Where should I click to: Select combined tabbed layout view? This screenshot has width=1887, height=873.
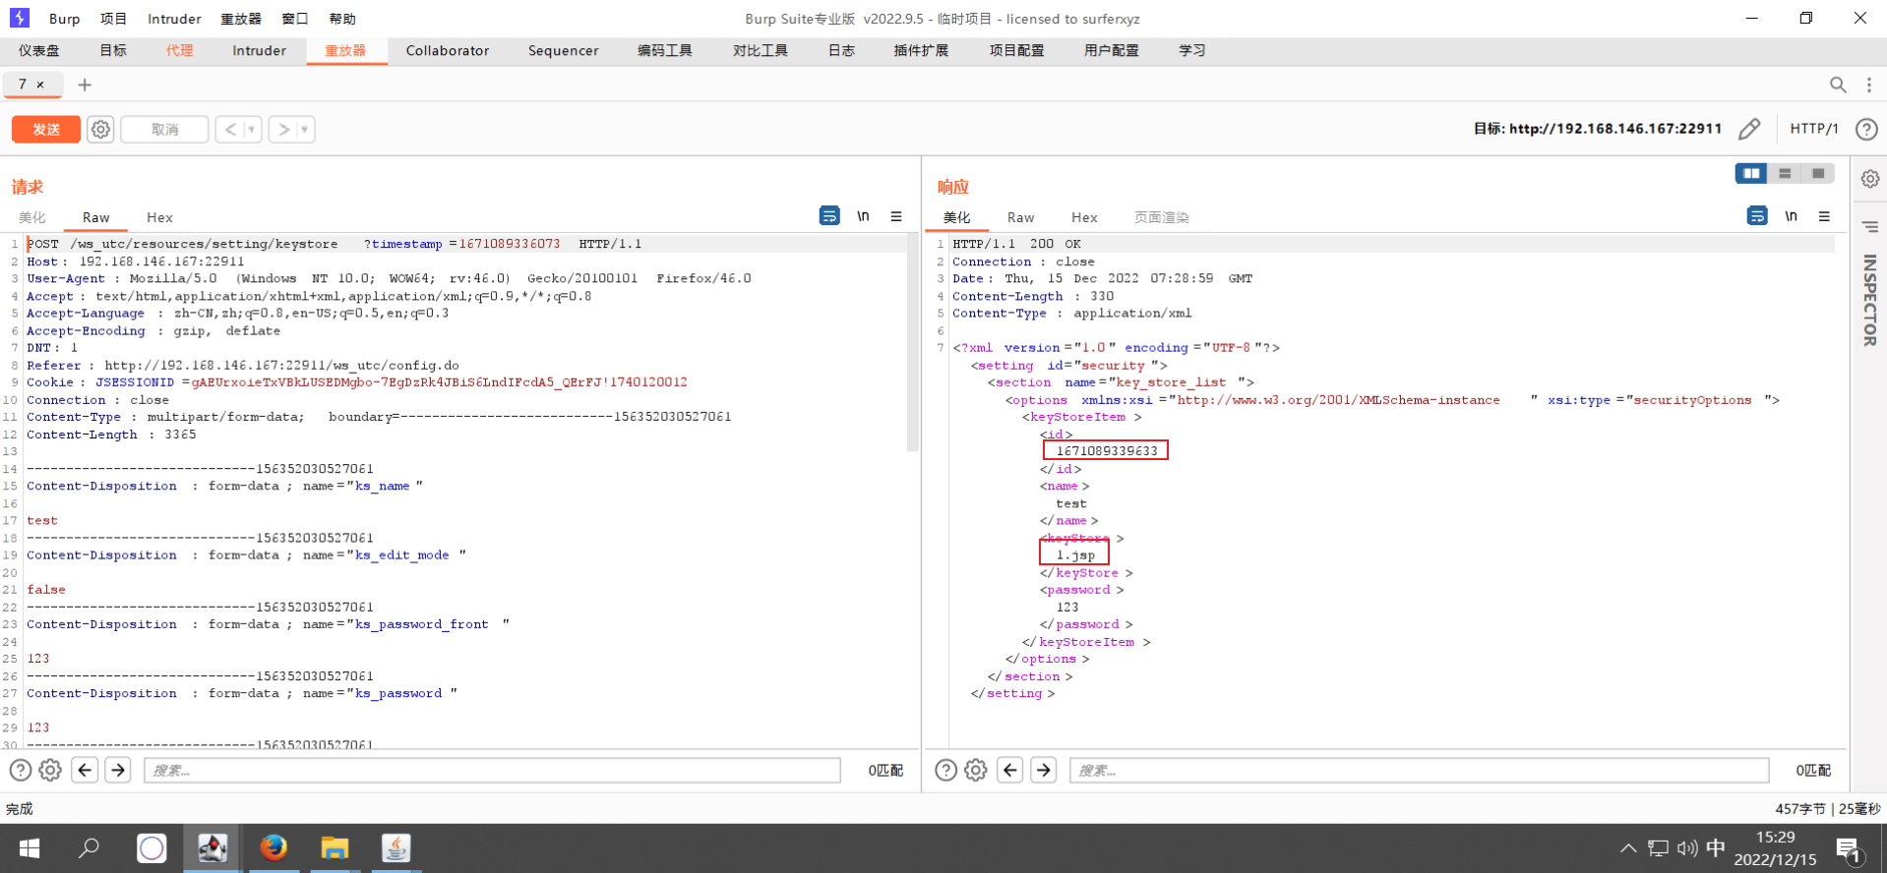point(1818,173)
